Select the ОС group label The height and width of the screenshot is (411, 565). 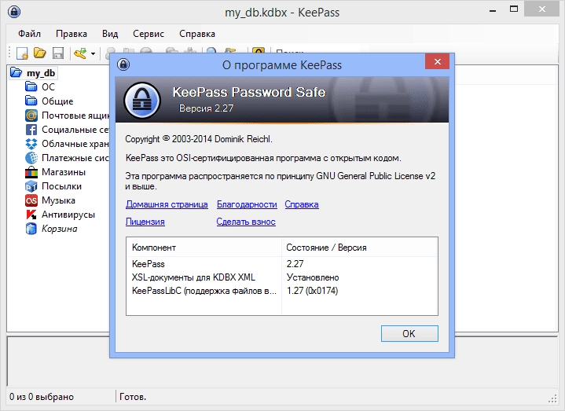click(48, 87)
